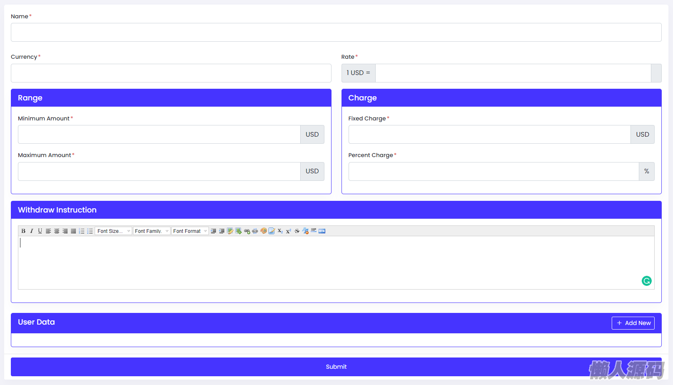Image resolution: width=673 pixels, height=385 pixels.
Task: Remove hyperlink with the unlink icon
Action: point(255,231)
